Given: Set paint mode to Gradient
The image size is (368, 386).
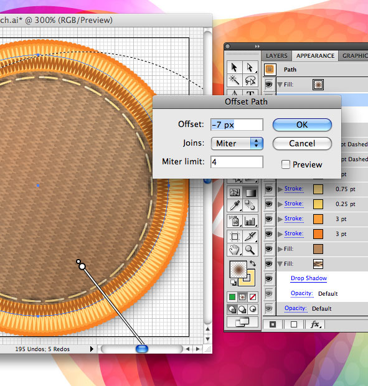Looking at the screenshot, I should pyautogui.click(x=242, y=297).
